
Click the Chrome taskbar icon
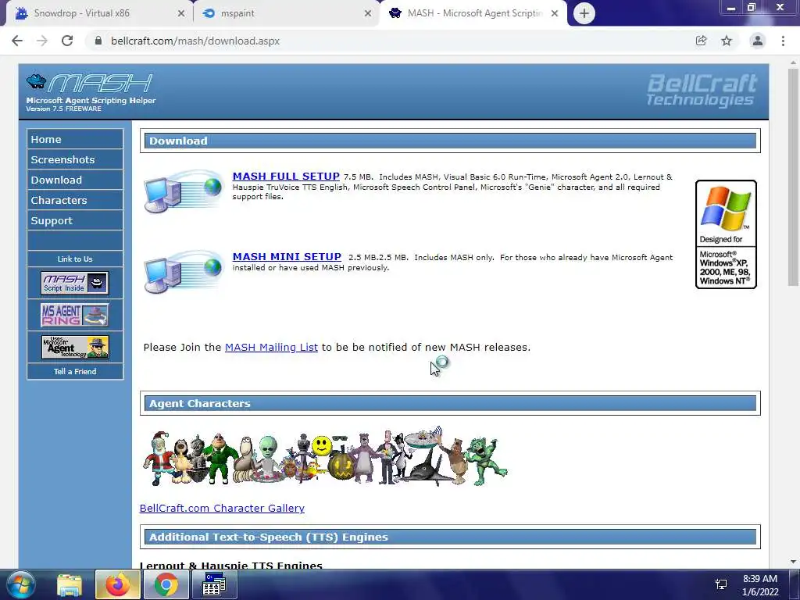[x=166, y=585]
